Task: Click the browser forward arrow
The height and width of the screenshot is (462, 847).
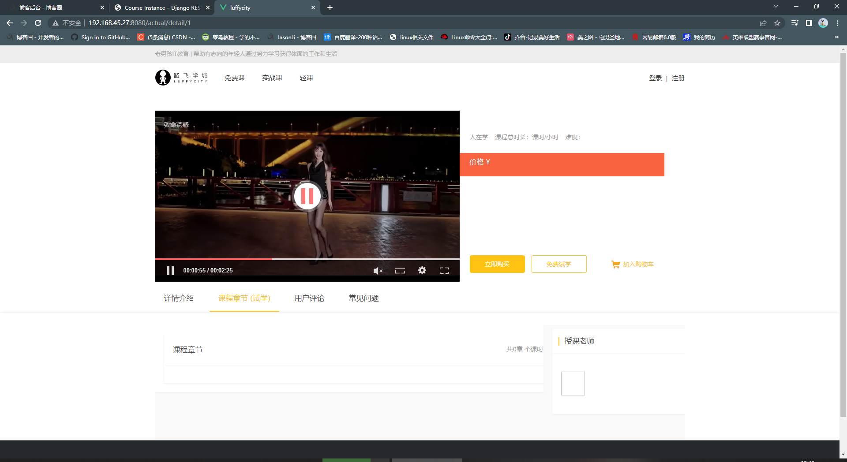Action: pos(24,23)
